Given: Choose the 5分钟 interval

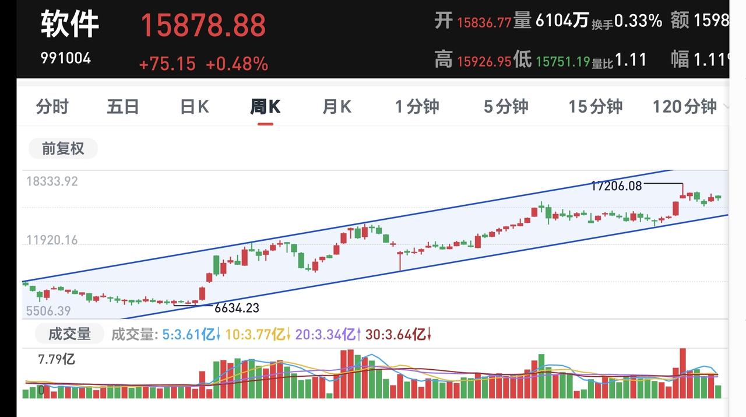Looking at the screenshot, I should click(x=506, y=107).
